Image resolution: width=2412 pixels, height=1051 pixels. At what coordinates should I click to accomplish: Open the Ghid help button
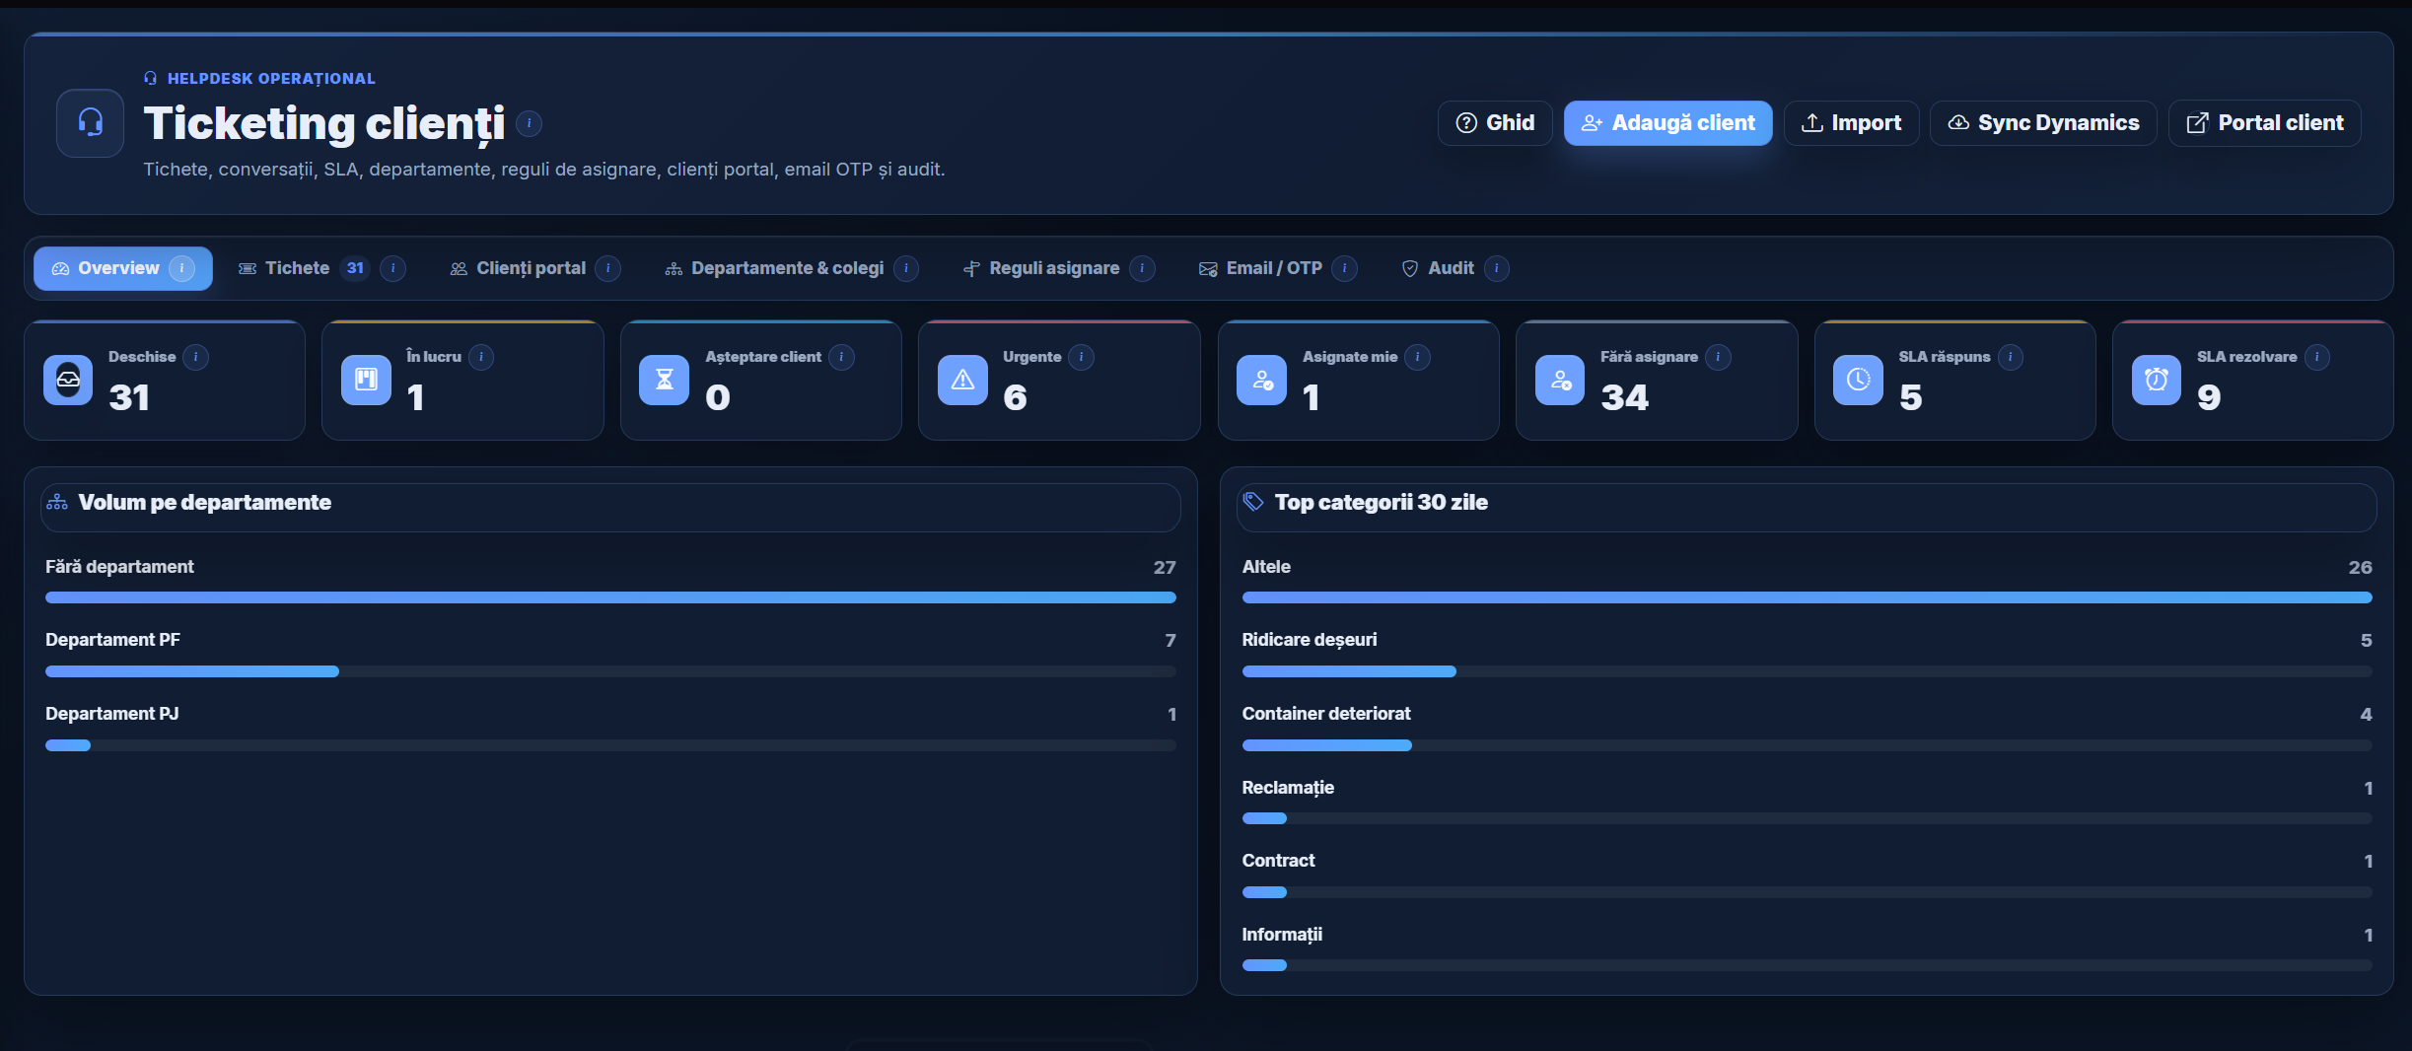click(x=1495, y=123)
